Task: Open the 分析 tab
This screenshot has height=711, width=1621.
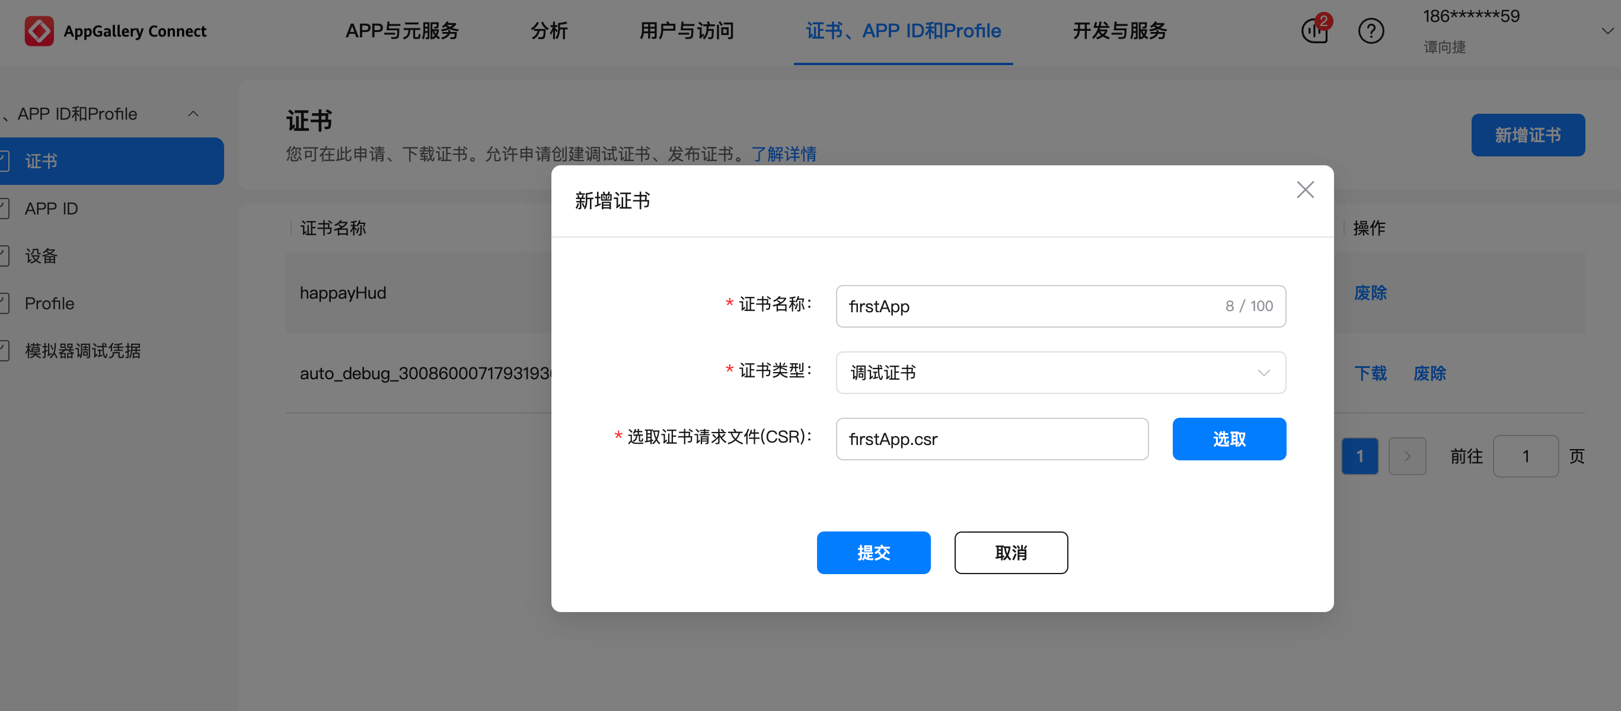Action: (548, 31)
